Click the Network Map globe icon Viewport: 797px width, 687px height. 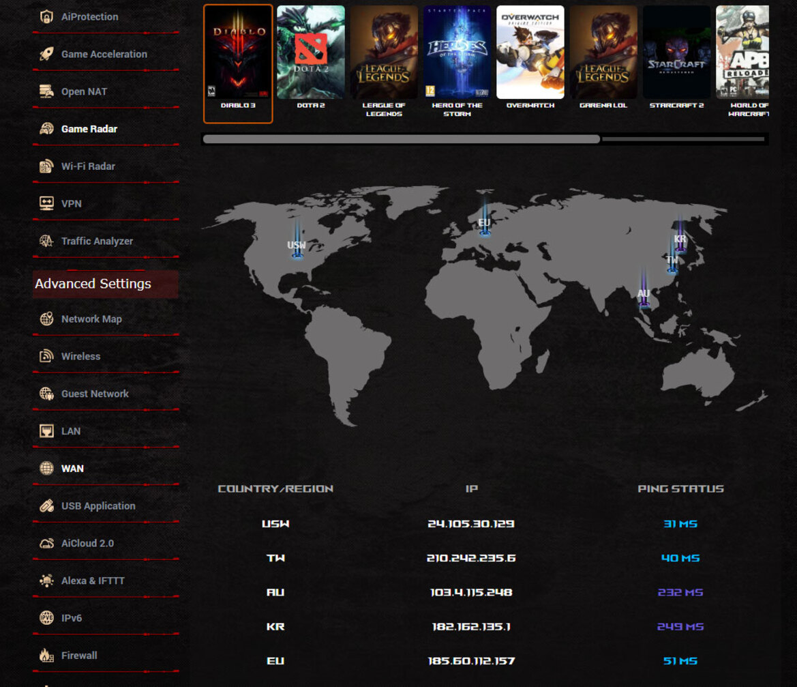point(47,319)
